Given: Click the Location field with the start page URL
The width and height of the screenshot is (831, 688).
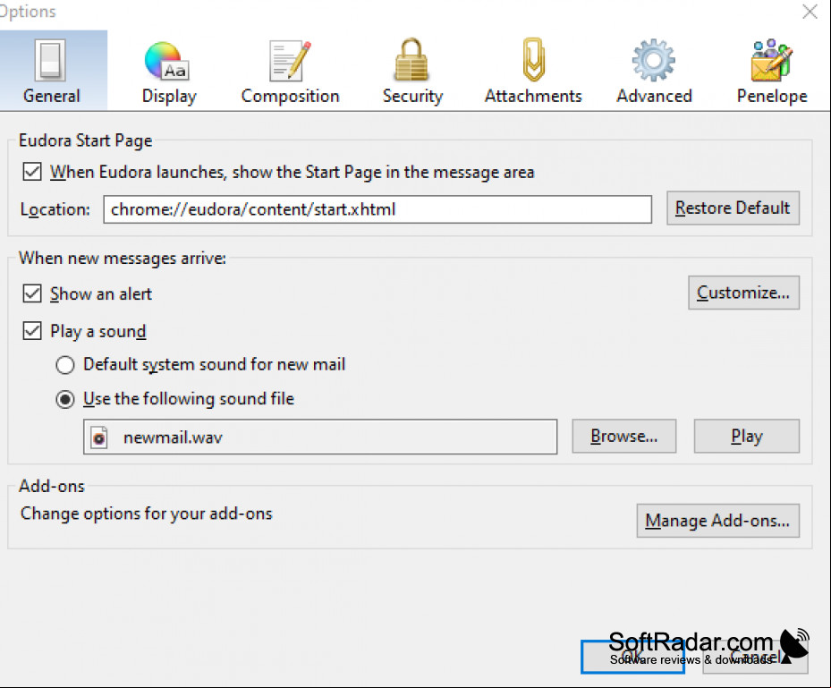Looking at the screenshot, I should point(377,209).
